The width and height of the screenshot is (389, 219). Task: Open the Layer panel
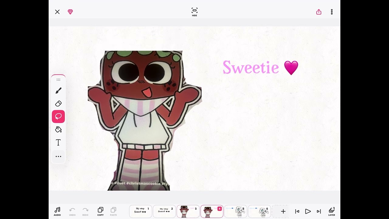pyautogui.click(x=332, y=211)
